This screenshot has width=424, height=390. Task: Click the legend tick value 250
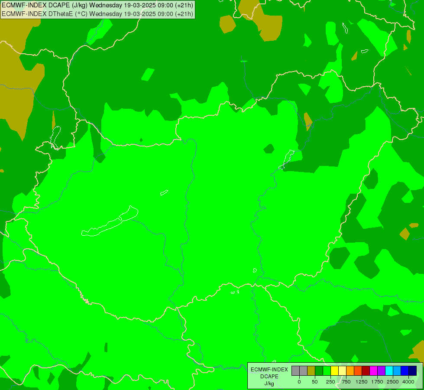point(330,382)
